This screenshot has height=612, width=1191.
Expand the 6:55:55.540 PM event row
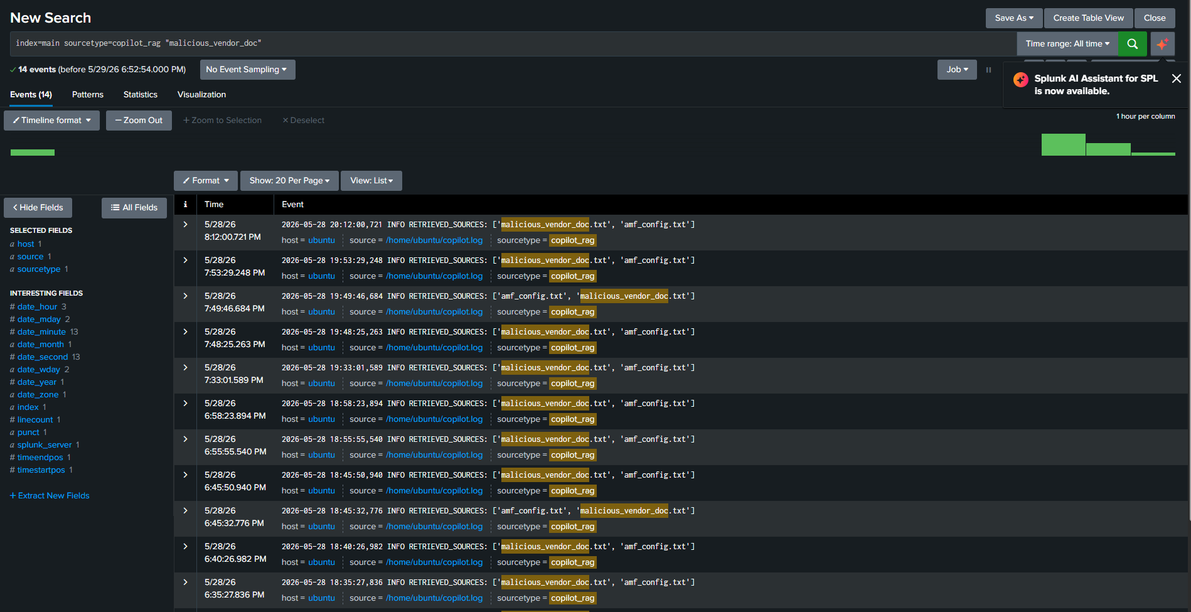(x=185, y=439)
